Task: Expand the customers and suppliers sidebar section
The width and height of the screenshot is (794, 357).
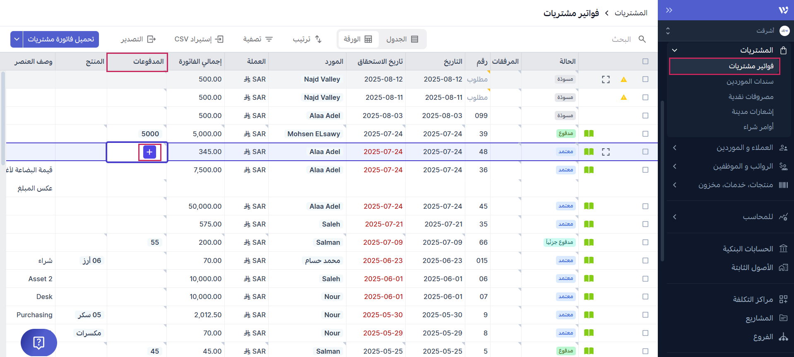Action: tap(674, 148)
